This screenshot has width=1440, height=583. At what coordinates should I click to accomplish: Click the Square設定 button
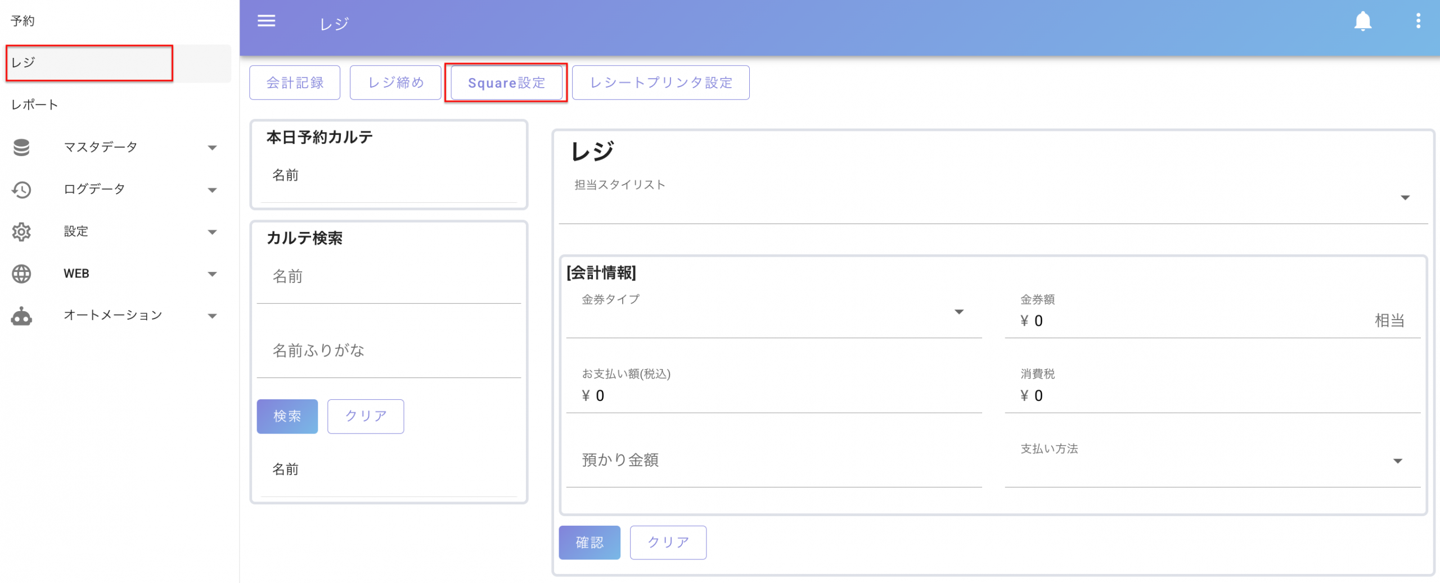point(506,83)
